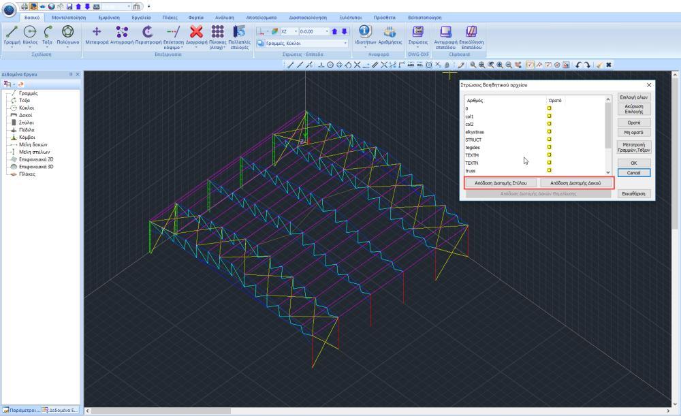The image size is (681, 416).
Task: Toggle visibility of layer 0
Action: (549, 108)
